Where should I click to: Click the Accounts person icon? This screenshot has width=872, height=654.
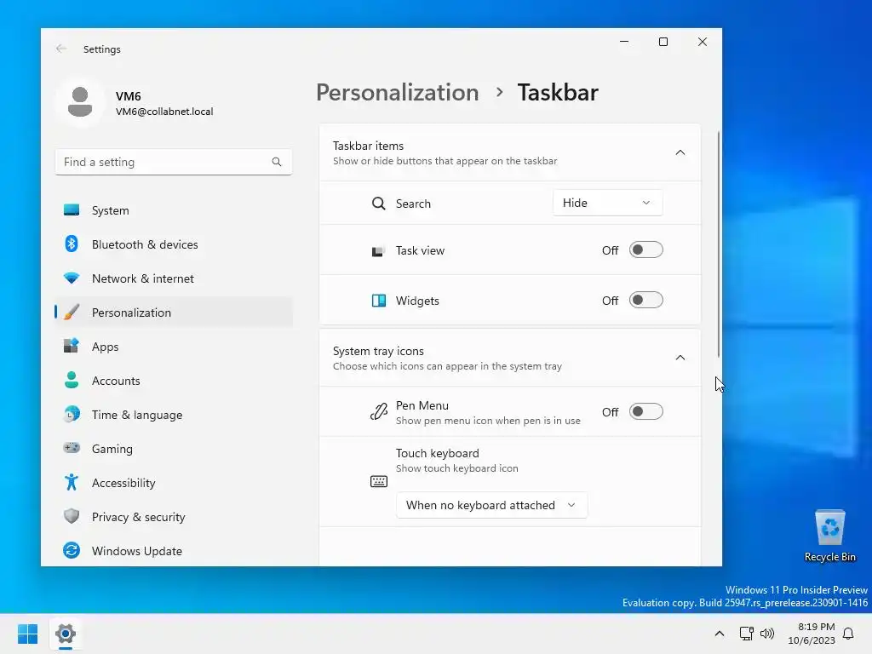tap(72, 381)
